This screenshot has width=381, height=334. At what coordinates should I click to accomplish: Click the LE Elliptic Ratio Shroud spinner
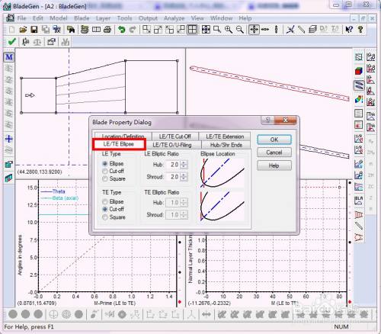click(184, 177)
